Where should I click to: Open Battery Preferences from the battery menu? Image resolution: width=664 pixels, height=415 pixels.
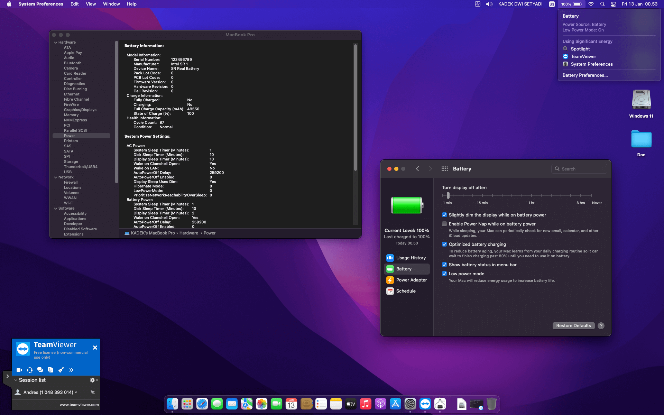pos(585,75)
